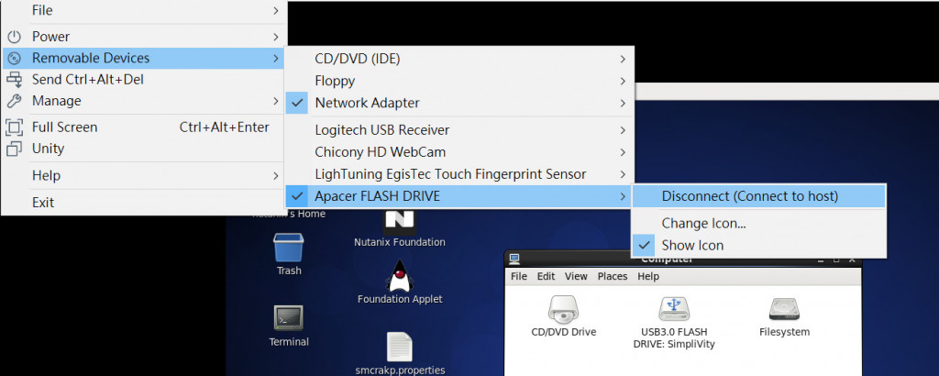The image size is (939, 376).
Task: Expand the Manage submenu arrow
Action: pyautogui.click(x=275, y=101)
